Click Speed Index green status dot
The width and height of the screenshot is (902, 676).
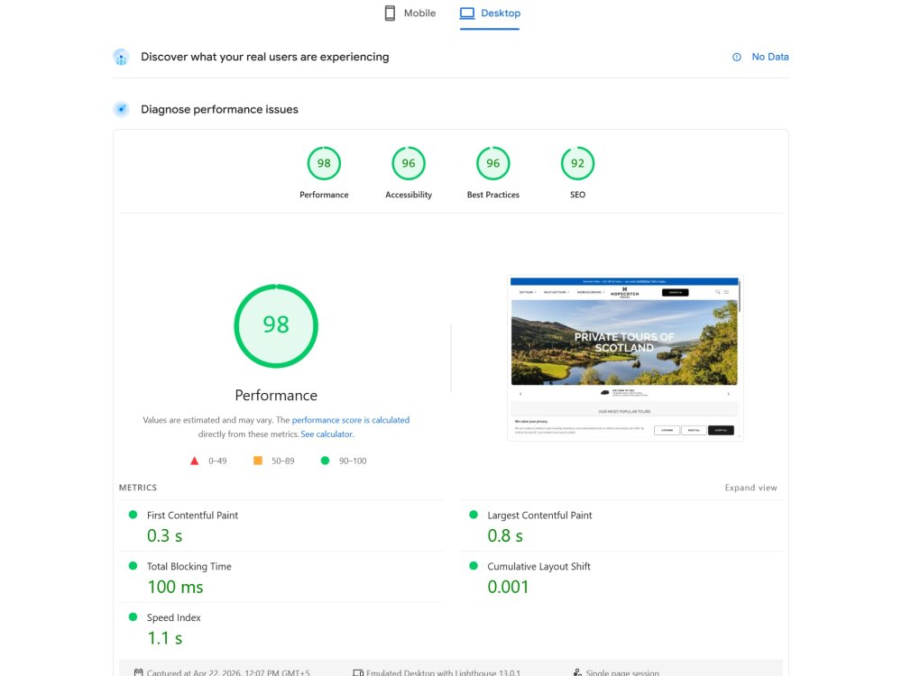point(133,617)
